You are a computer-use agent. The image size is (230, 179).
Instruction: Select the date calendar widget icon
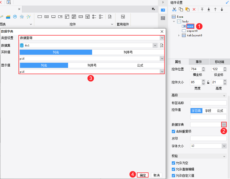pyautogui.click(x=74, y=17)
